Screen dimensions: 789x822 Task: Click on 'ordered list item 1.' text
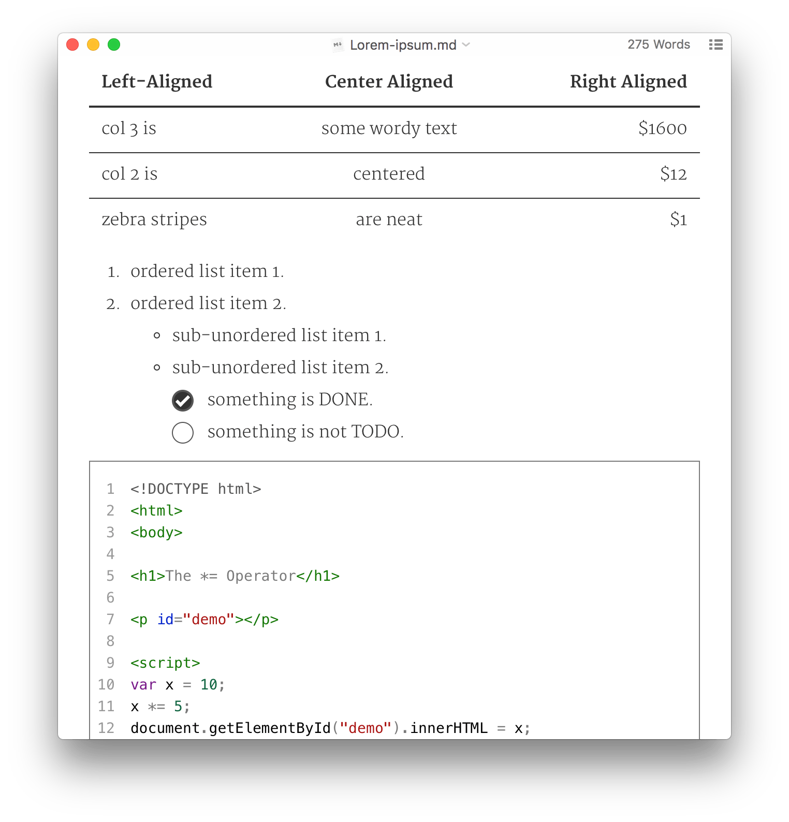(207, 271)
